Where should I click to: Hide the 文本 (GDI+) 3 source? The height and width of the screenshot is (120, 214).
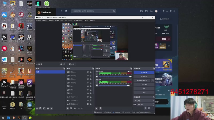[88, 104]
